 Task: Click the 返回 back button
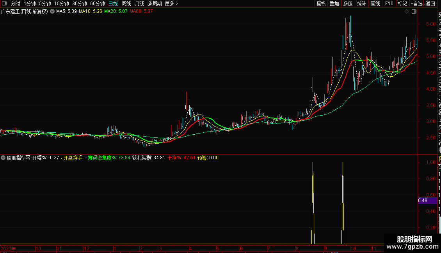point(430,4)
